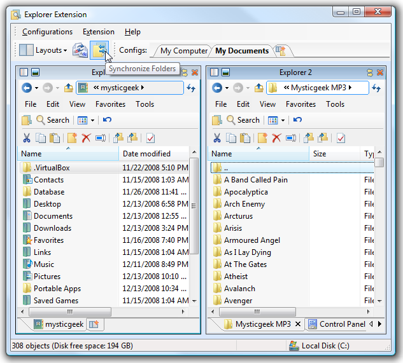The width and height of the screenshot is (403, 363).
Task: Cut selection in the left Explorer pane
Action: tap(27, 138)
